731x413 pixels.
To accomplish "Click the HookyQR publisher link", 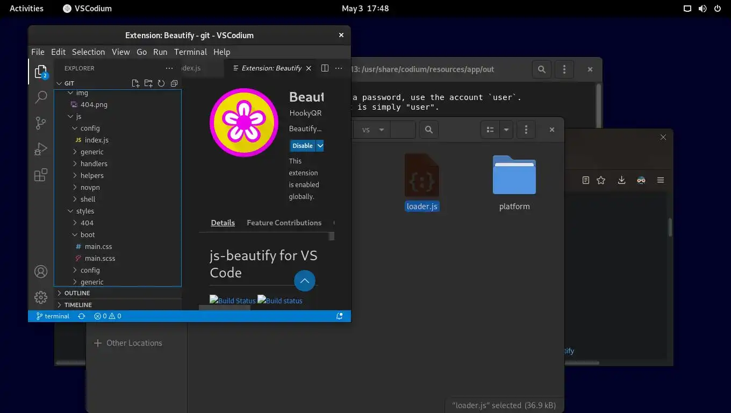I will 305,113.
